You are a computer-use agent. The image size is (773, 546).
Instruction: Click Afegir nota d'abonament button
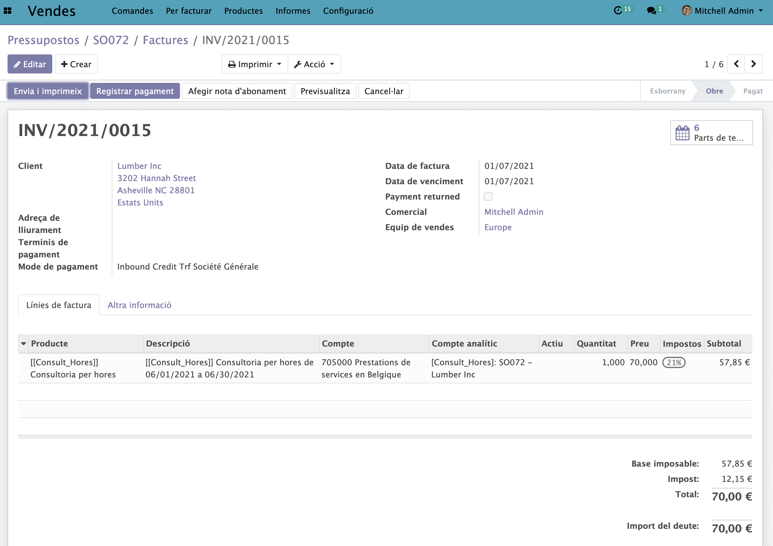(237, 91)
